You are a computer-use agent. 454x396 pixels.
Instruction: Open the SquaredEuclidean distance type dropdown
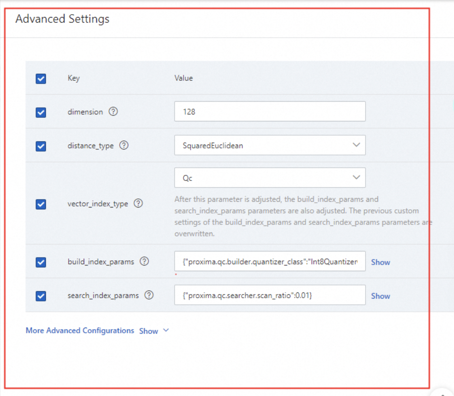(270, 146)
